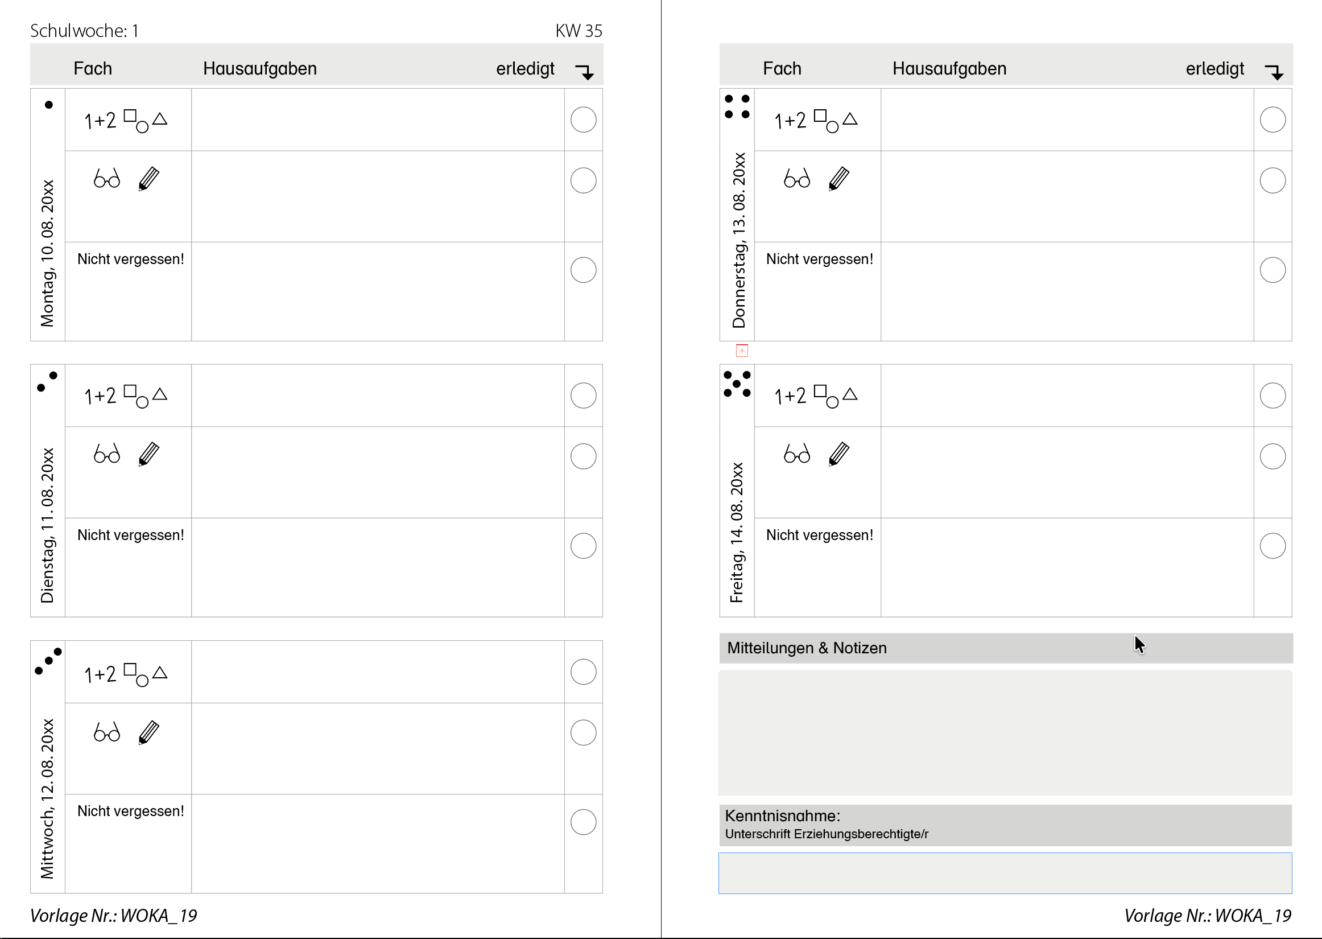This screenshot has height=939, width=1322.
Task: Mark Monday's math homework circle as done
Action: 583,120
